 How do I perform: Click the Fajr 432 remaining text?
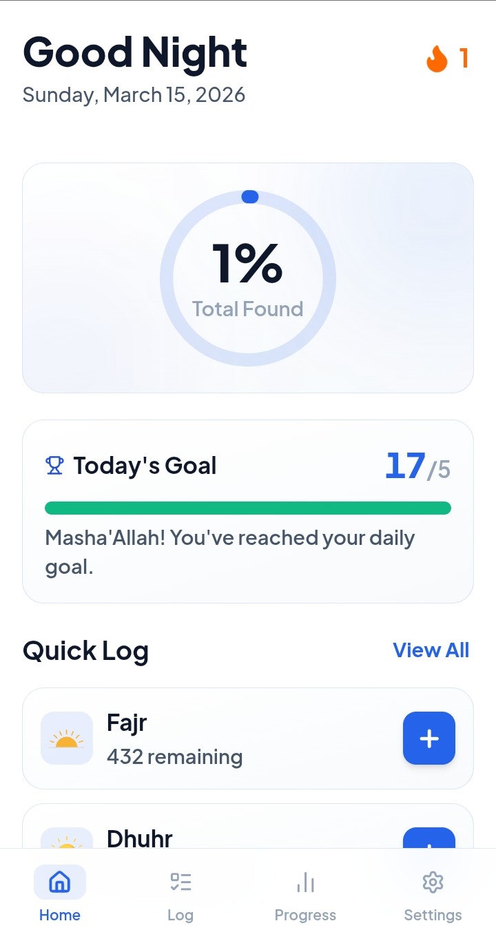(x=174, y=756)
